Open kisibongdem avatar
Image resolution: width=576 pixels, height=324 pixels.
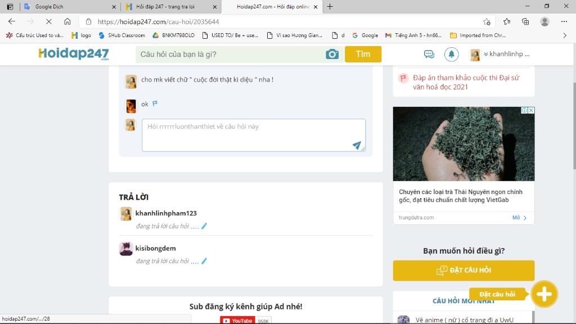pos(125,249)
